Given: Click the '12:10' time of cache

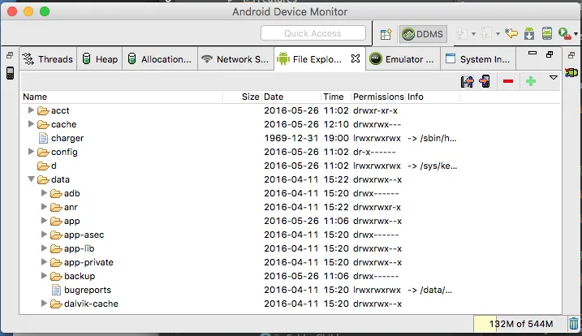Looking at the screenshot, I should 336,124.
